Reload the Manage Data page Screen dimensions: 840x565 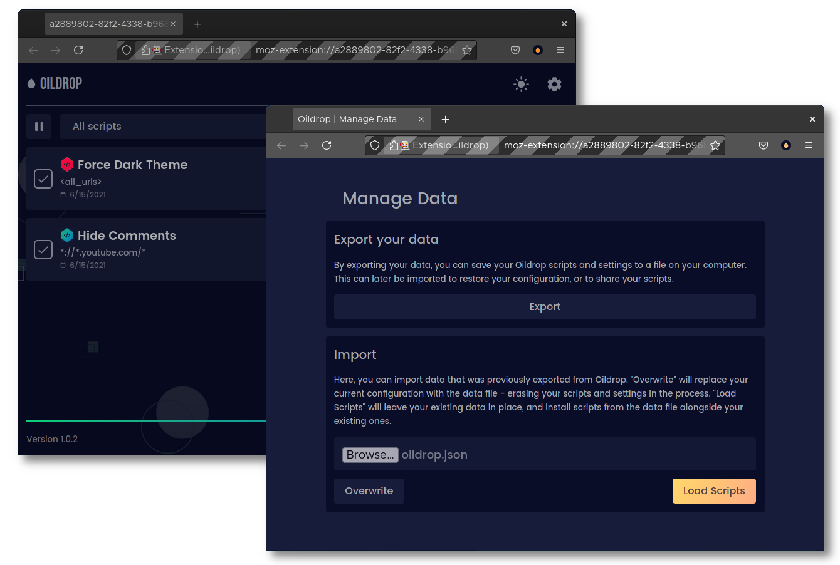point(327,145)
